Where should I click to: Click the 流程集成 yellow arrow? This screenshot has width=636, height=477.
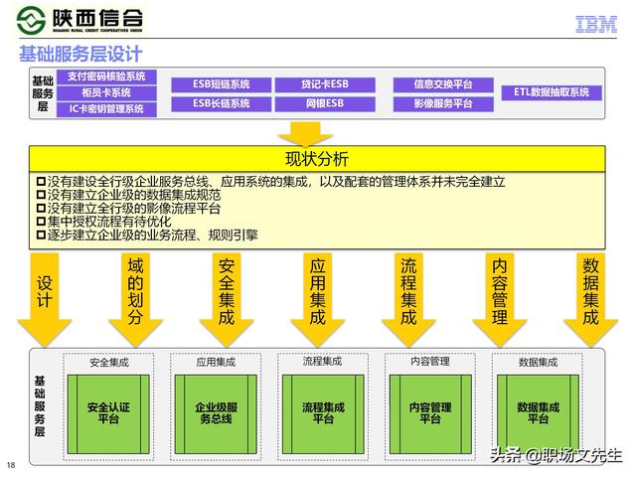click(408, 300)
